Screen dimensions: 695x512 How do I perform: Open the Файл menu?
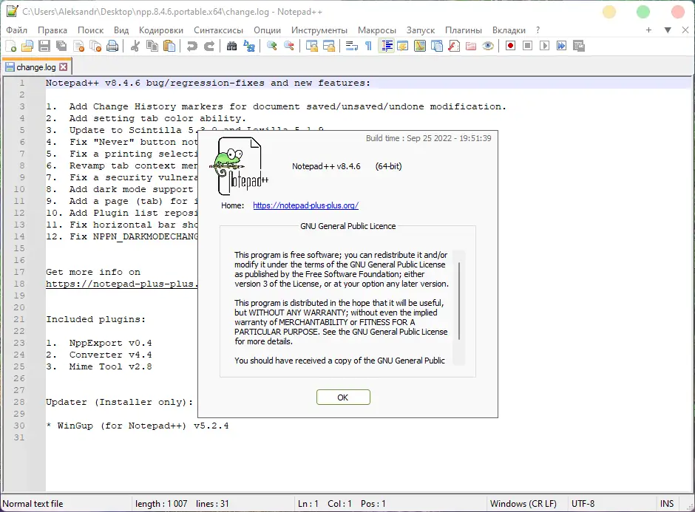(x=16, y=30)
